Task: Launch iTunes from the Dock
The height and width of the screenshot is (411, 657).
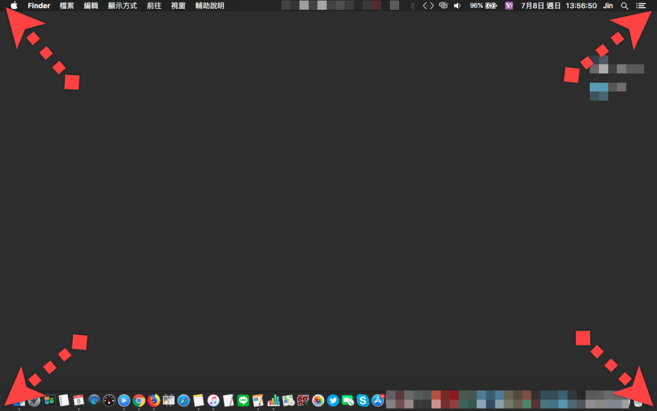Action: 214,401
